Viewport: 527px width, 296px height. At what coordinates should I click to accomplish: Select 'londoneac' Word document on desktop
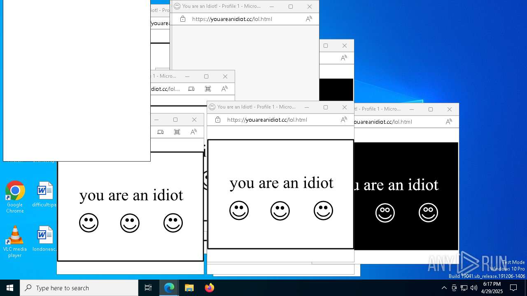pos(44,239)
